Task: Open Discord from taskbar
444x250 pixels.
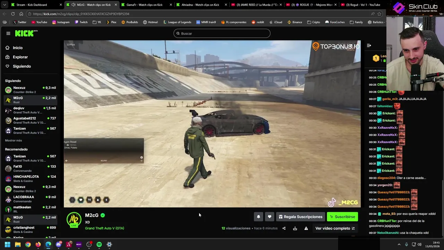Action: 59,244
